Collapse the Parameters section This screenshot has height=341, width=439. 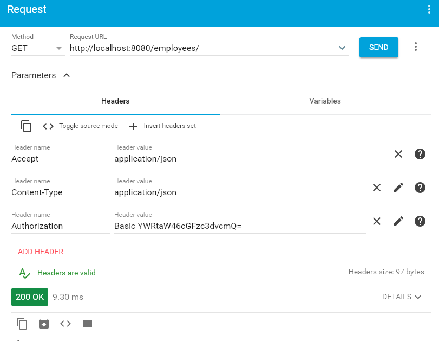coord(66,75)
